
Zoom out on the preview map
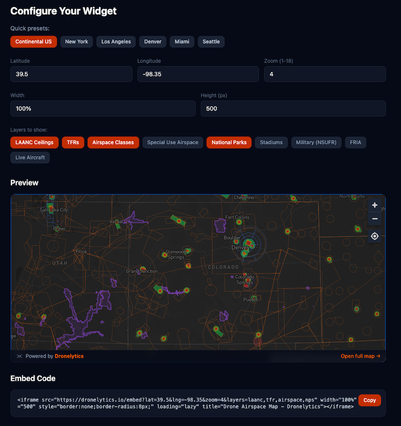tap(375, 219)
